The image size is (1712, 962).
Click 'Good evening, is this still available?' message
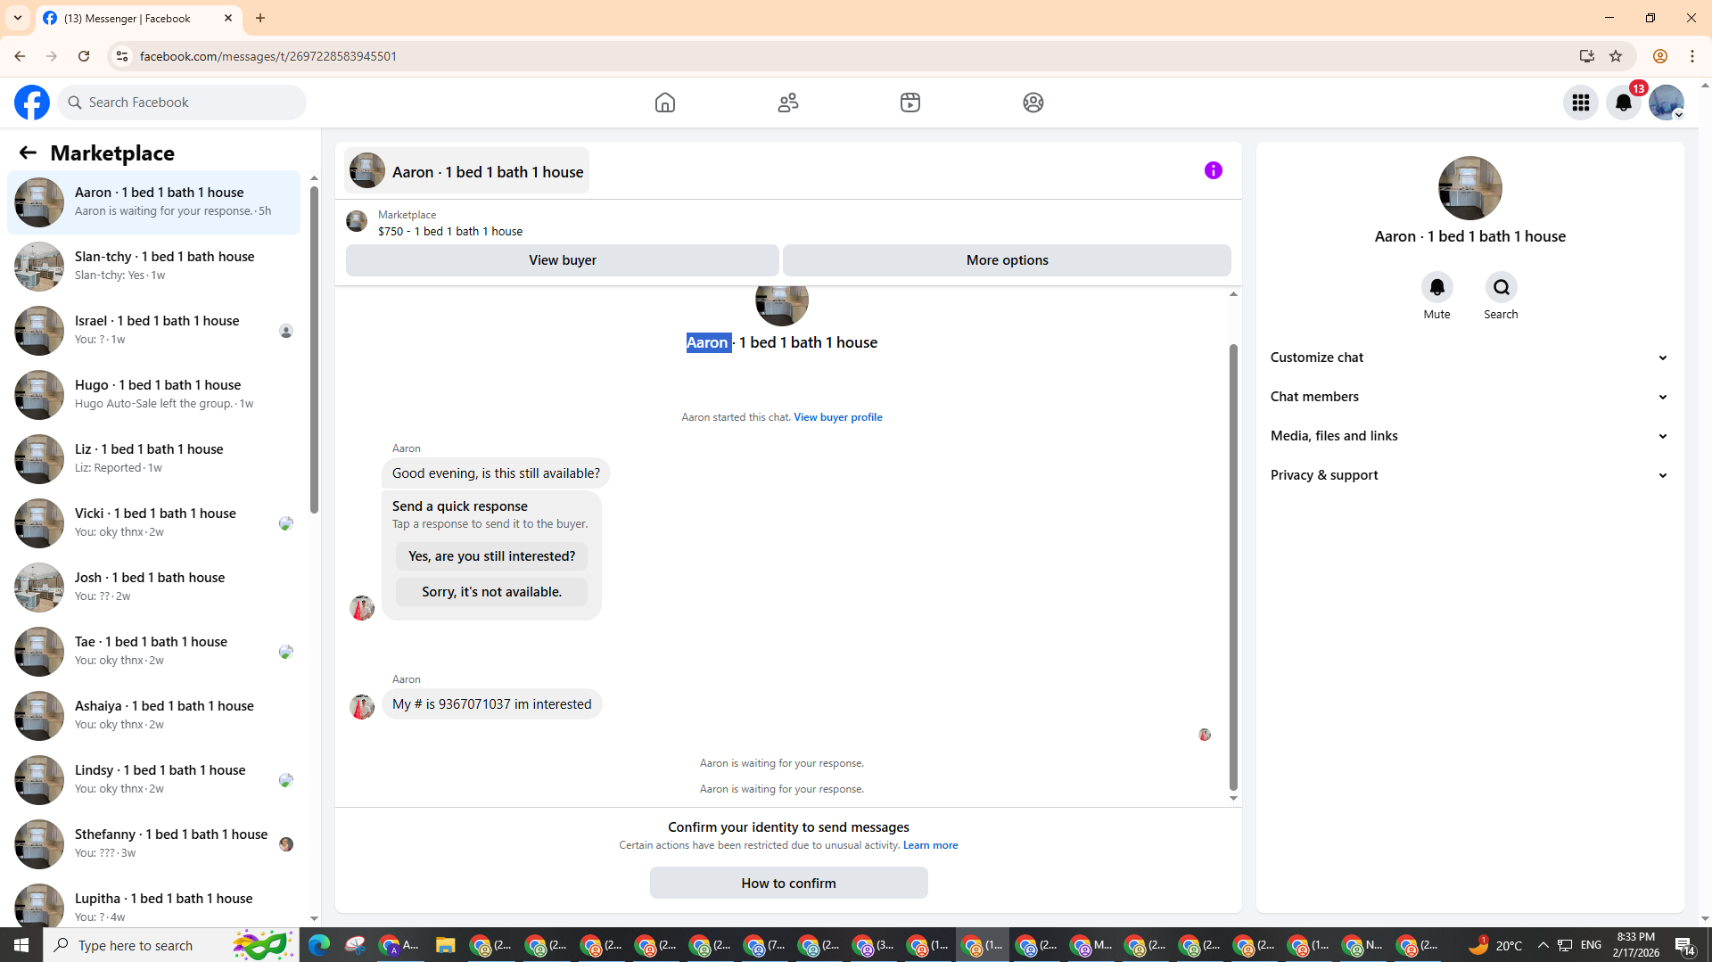click(496, 473)
